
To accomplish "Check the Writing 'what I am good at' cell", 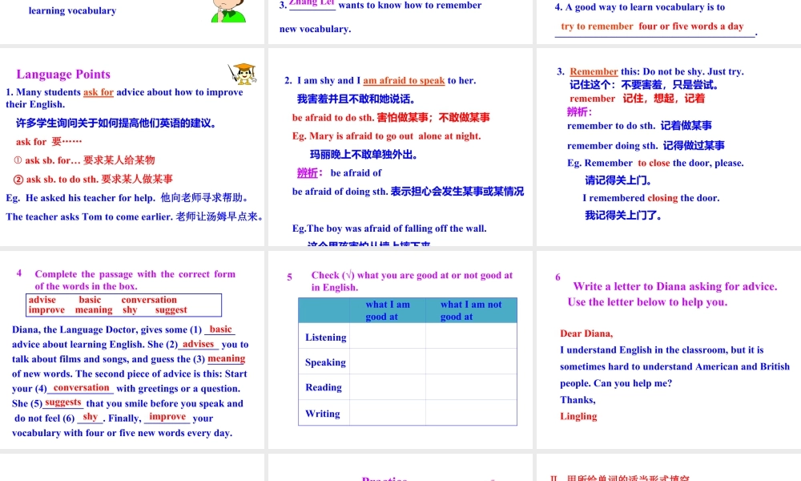I will (387, 414).
